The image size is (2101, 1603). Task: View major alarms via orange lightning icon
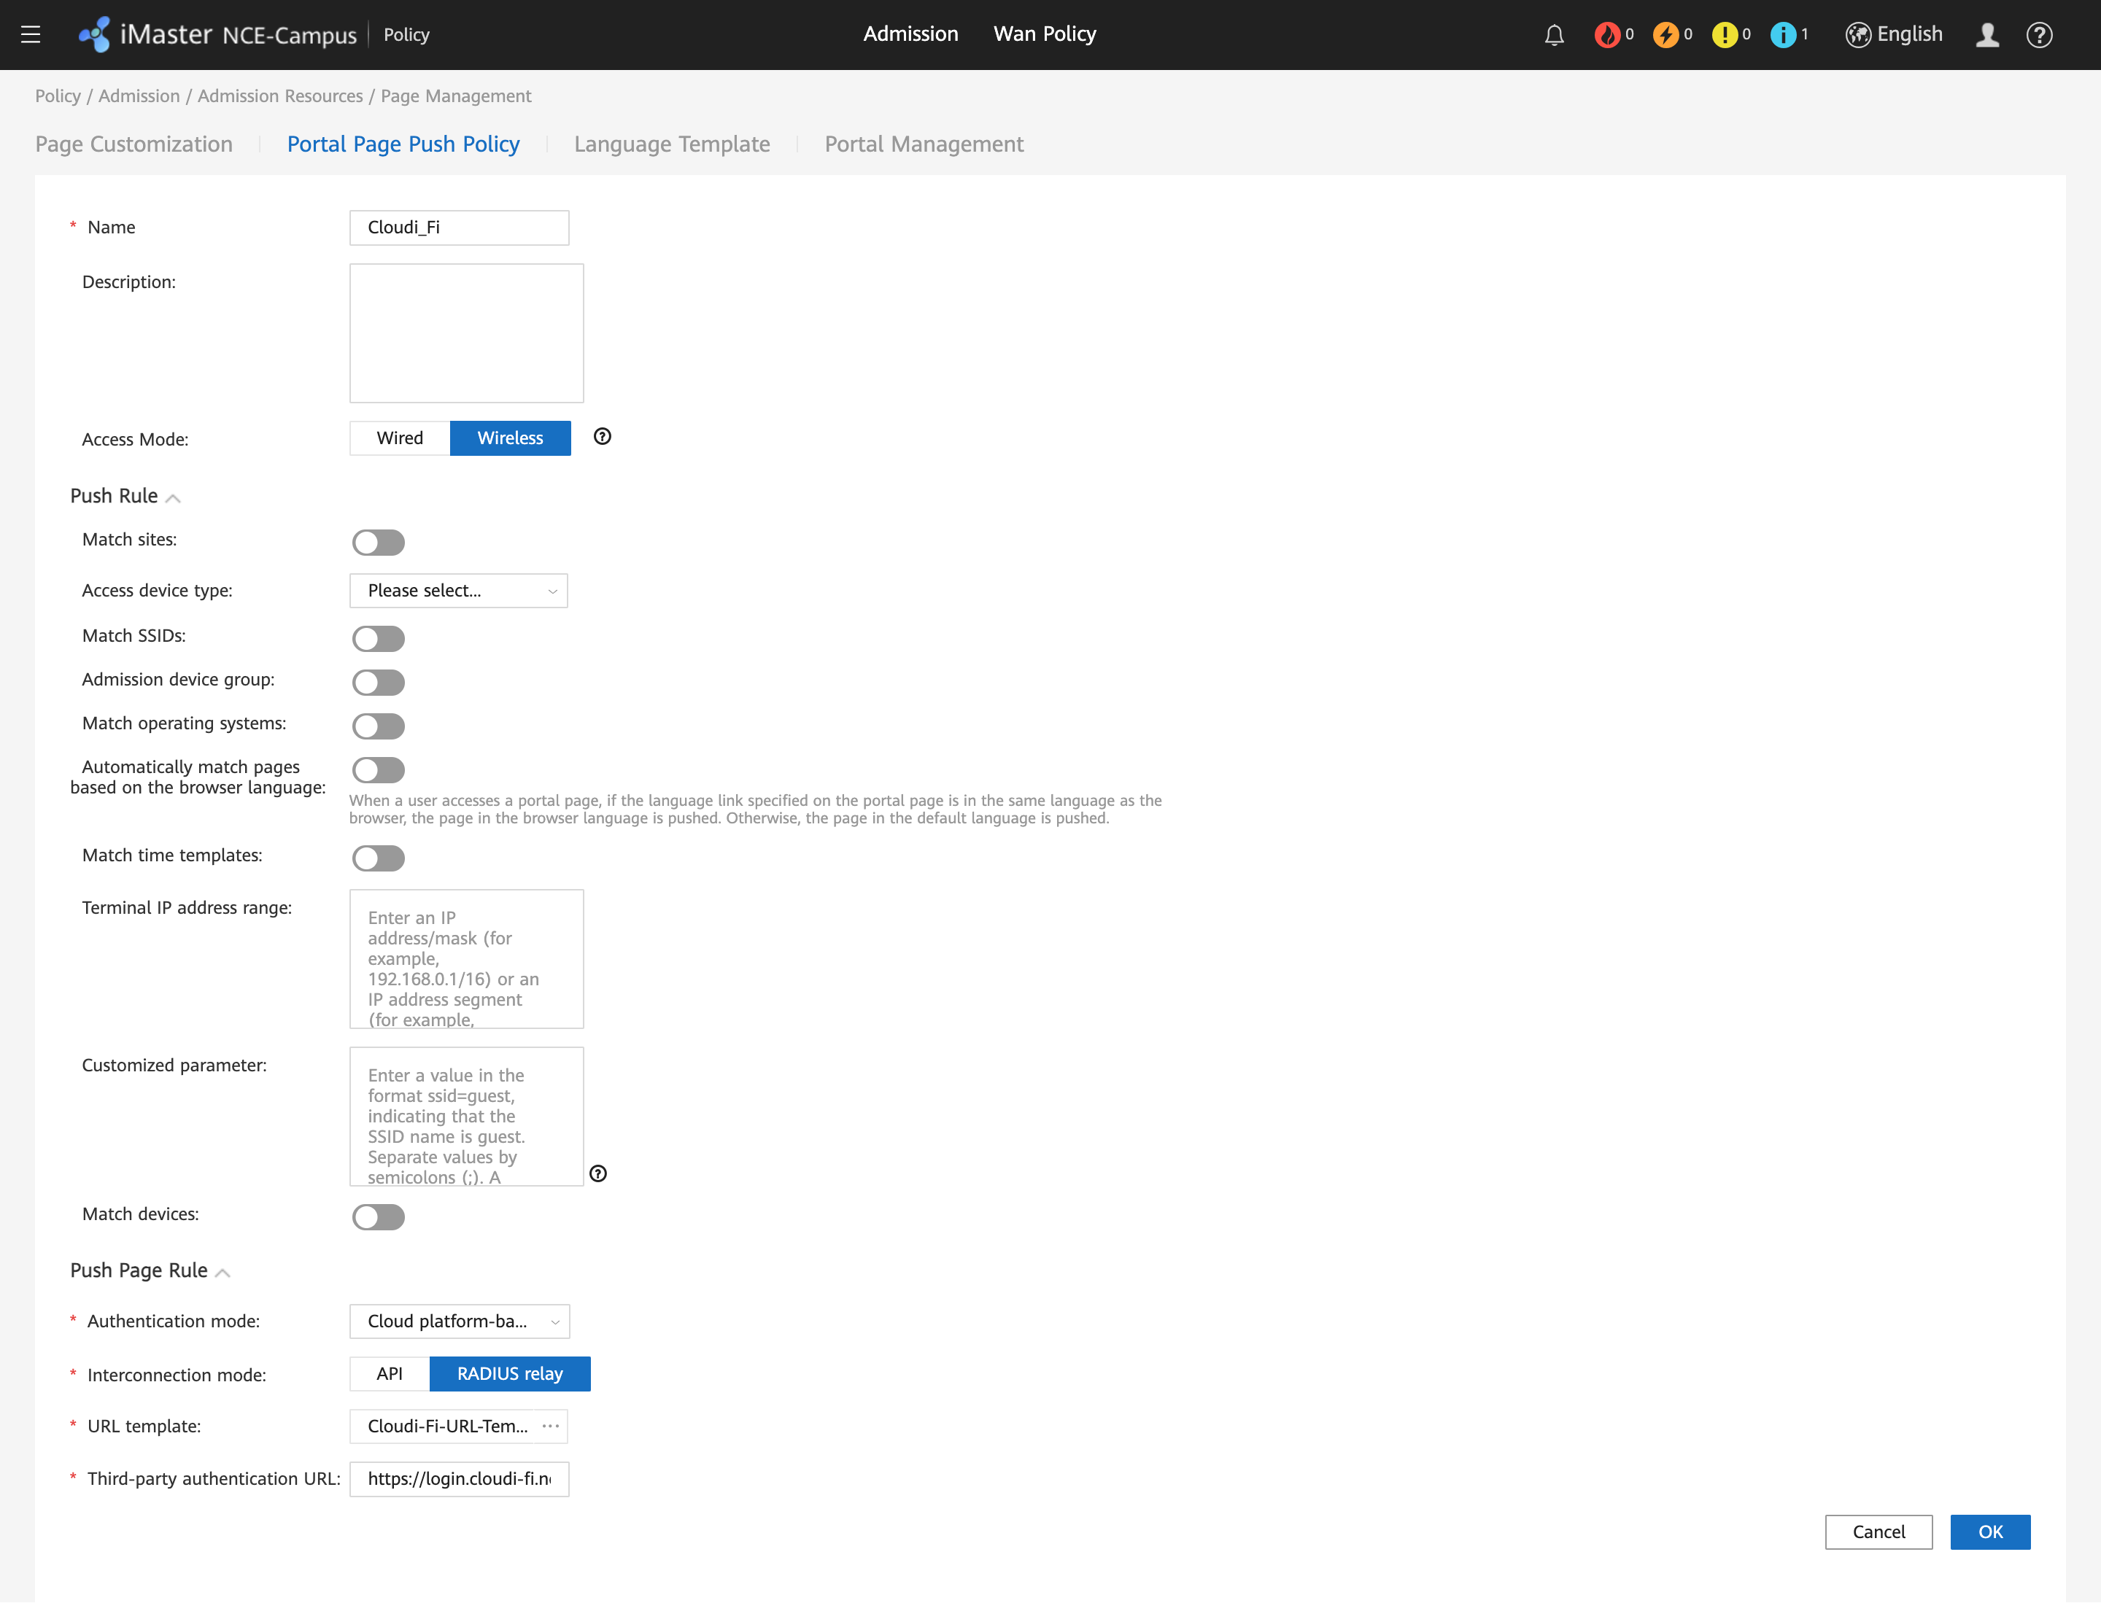coord(1667,34)
